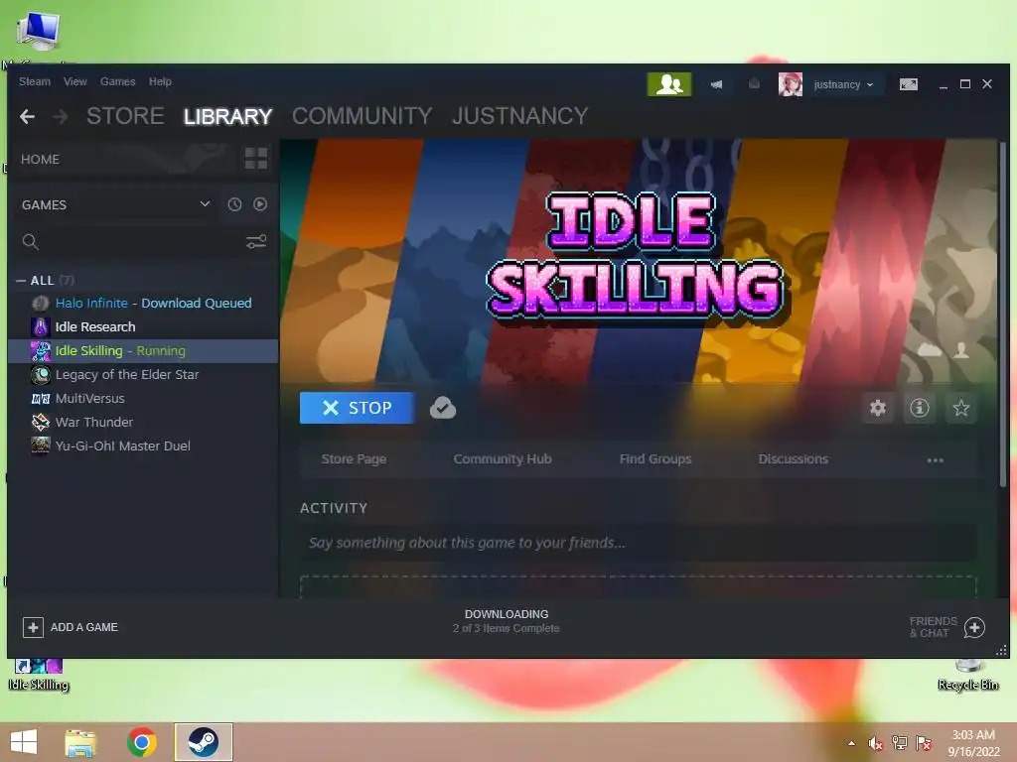Open the Find Groups link

point(655,458)
